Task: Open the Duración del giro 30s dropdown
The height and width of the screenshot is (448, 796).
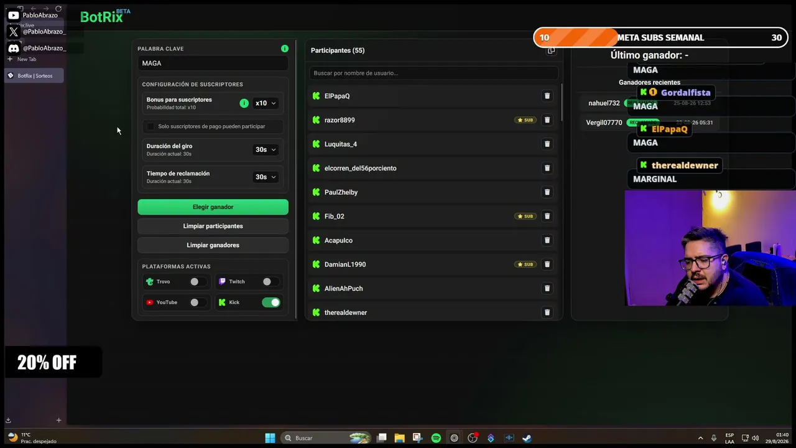Action: pyautogui.click(x=266, y=149)
